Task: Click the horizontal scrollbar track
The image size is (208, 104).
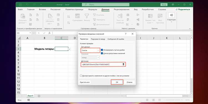Action: (x=156, y=96)
